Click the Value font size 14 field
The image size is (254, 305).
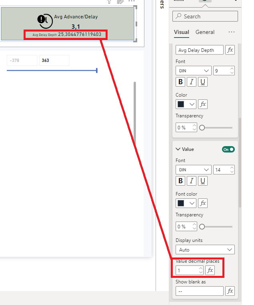click(224, 170)
